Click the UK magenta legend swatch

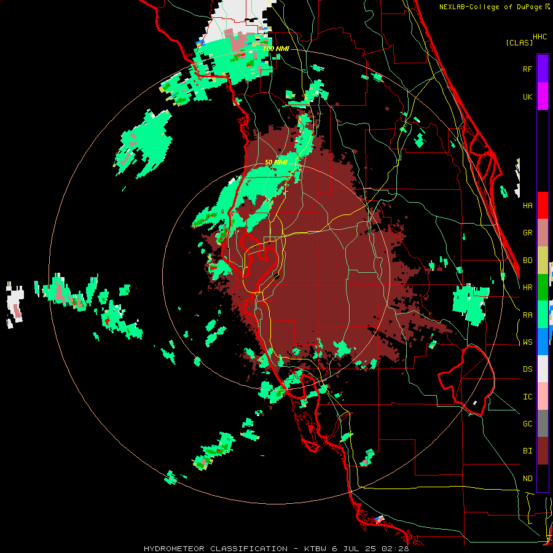pyautogui.click(x=543, y=96)
